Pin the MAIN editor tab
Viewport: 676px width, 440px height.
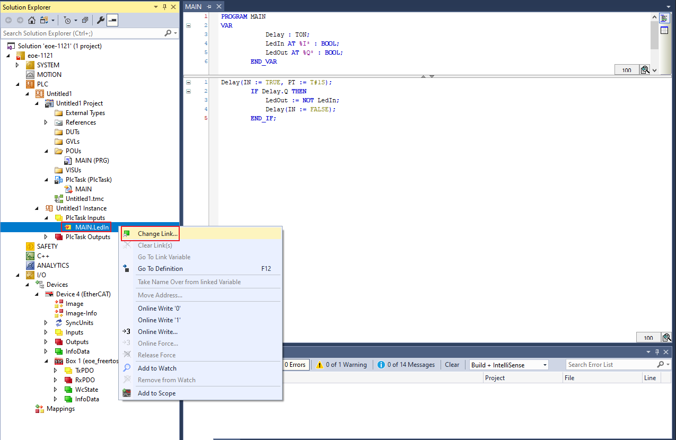209,6
